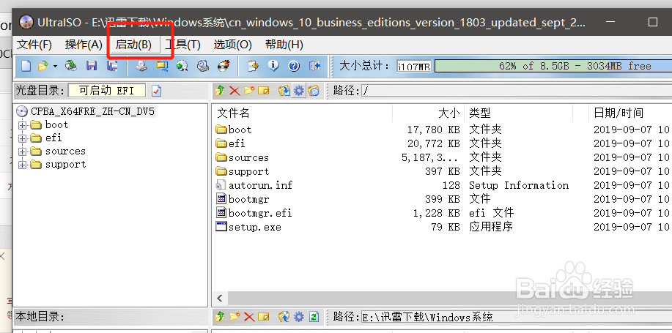Click the blue gear icon in local pane

pyautogui.click(x=299, y=317)
